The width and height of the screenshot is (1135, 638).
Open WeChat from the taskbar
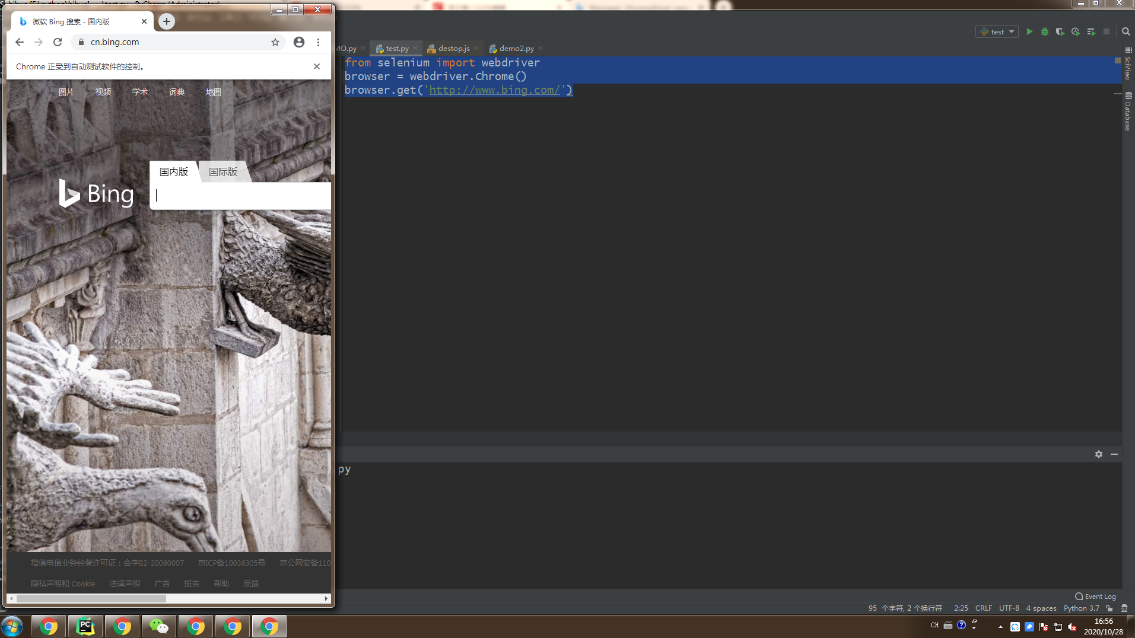click(159, 626)
